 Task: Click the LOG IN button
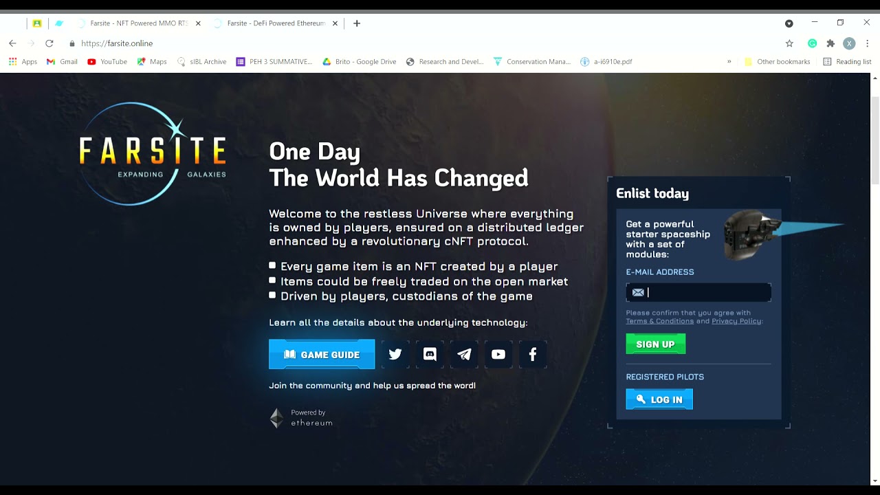point(659,399)
